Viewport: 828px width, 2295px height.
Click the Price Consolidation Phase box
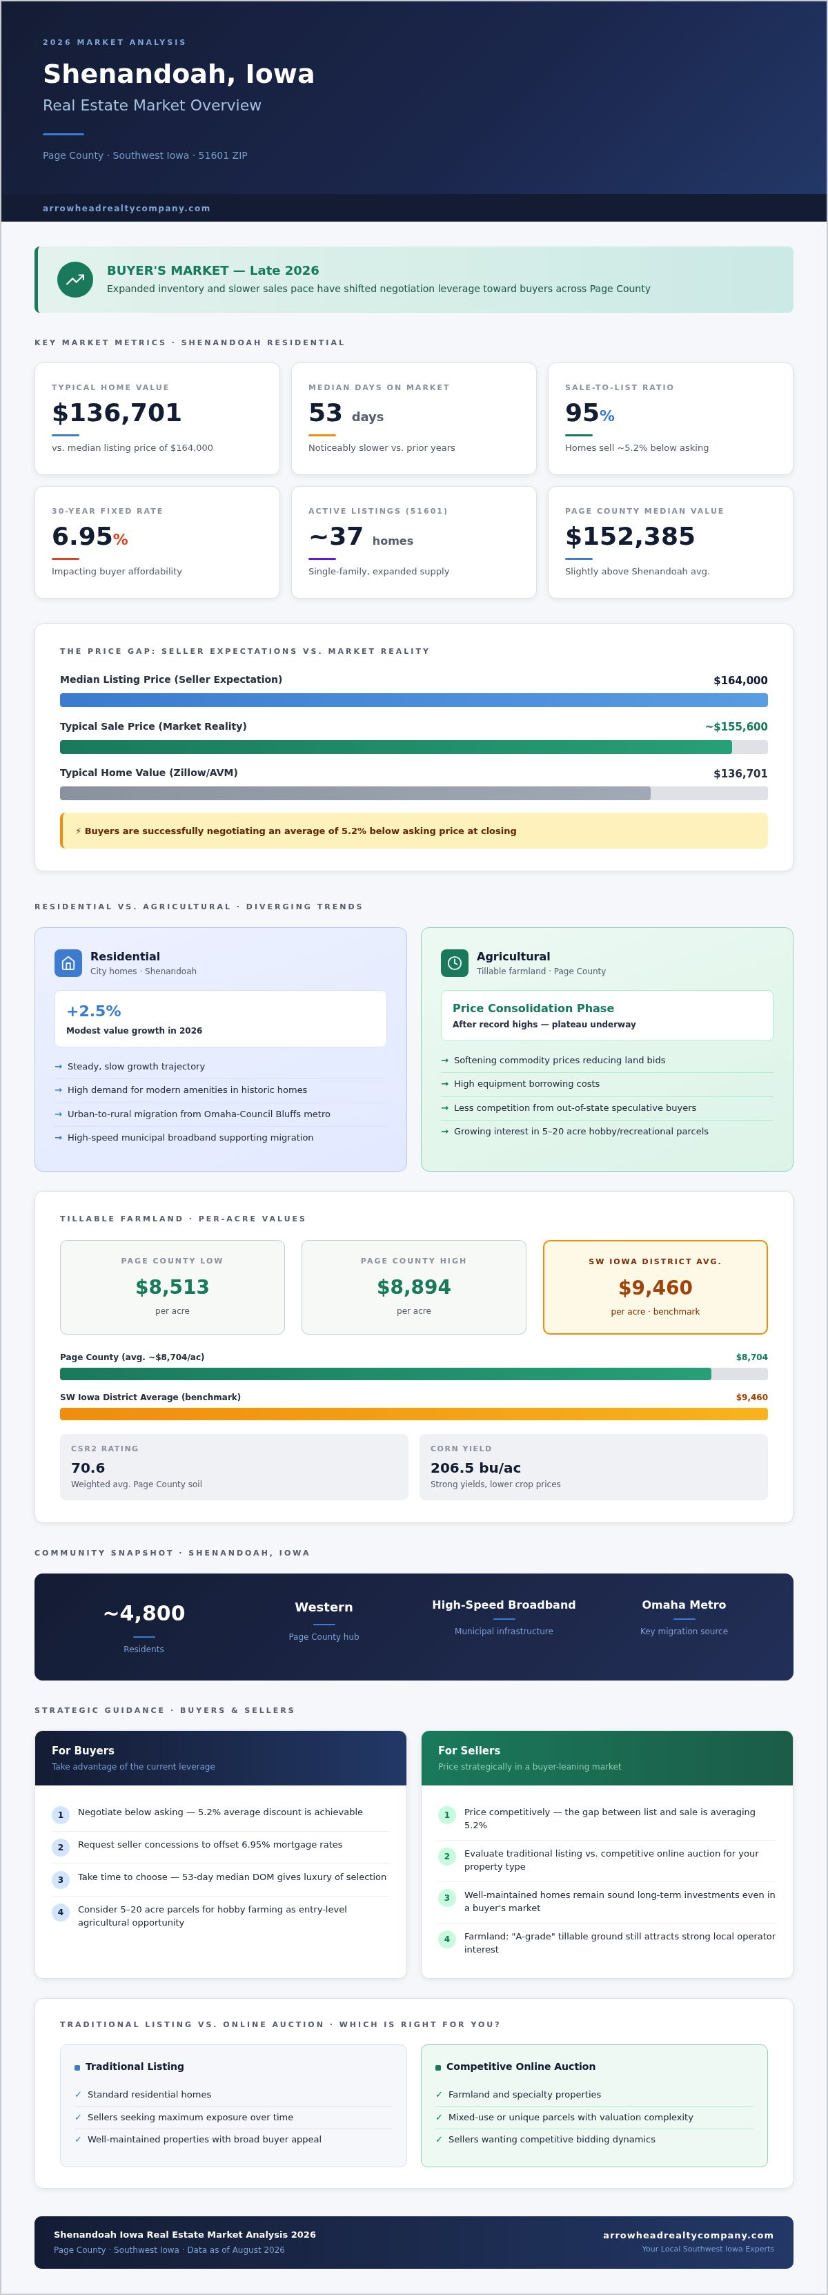(x=607, y=1016)
